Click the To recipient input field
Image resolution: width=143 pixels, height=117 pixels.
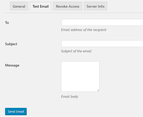coord(102,22)
